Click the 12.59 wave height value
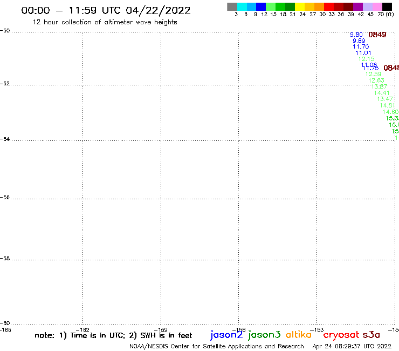This screenshot has width=399, height=351. pos(373,74)
